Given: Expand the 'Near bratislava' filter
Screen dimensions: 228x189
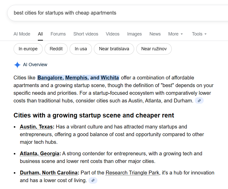Looking at the screenshot, I should click(x=114, y=49).
